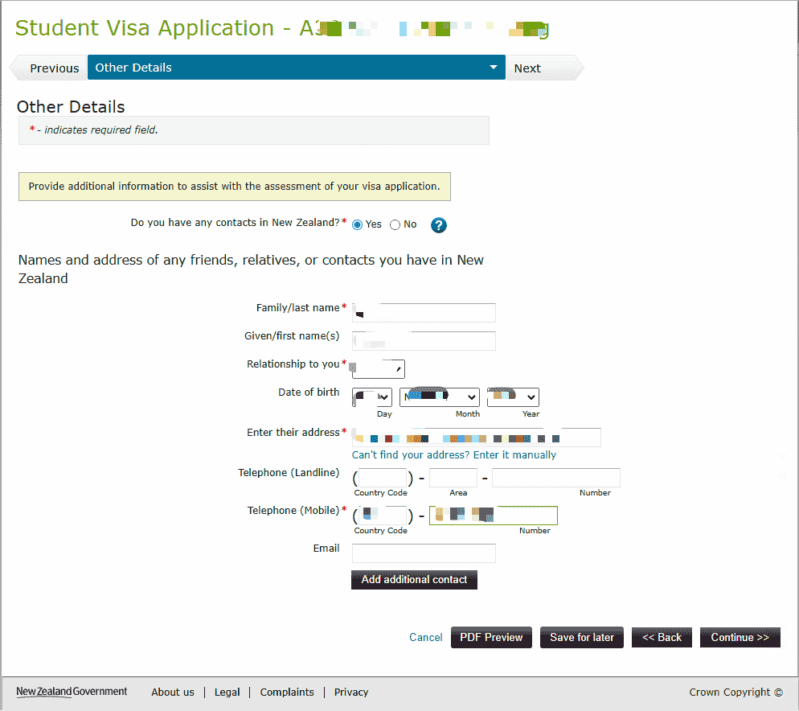Image resolution: width=799 pixels, height=711 pixels.
Task: Click the << Back button
Action: [x=662, y=637]
